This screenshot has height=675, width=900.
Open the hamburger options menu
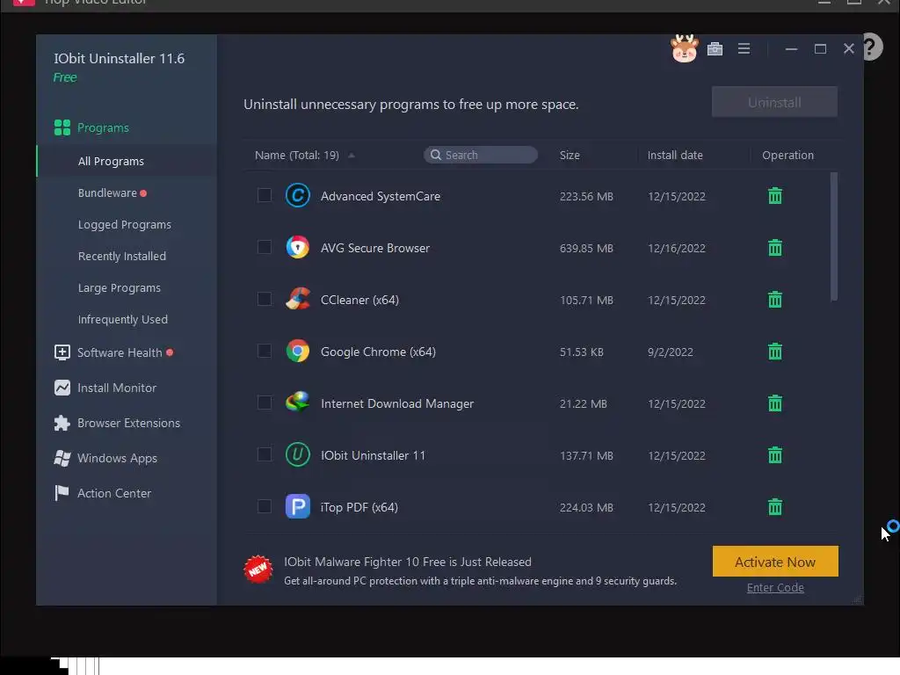(x=744, y=49)
